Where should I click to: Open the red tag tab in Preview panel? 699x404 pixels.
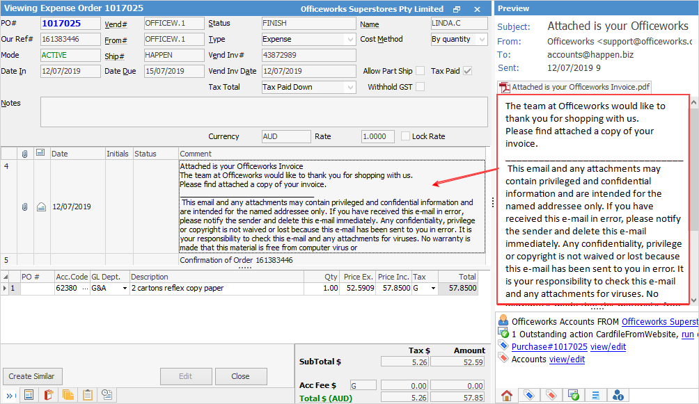point(551,396)
